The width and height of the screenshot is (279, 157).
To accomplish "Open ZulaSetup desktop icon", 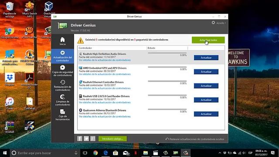I will (x=30, y=103).
